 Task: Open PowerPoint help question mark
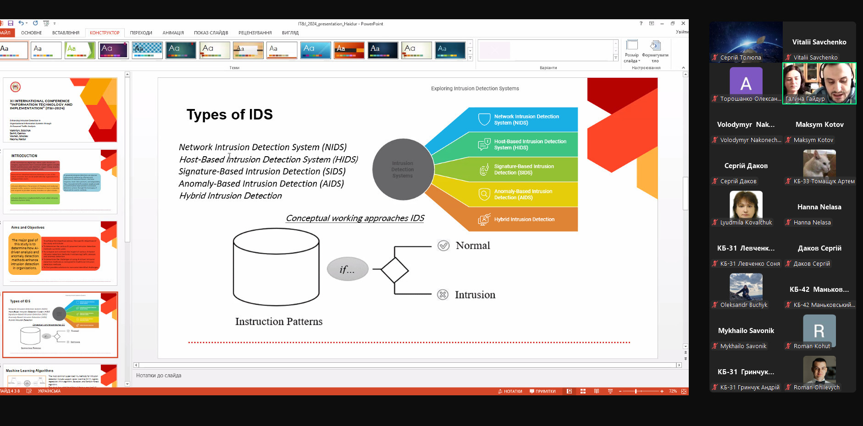[x=641, y=23]
